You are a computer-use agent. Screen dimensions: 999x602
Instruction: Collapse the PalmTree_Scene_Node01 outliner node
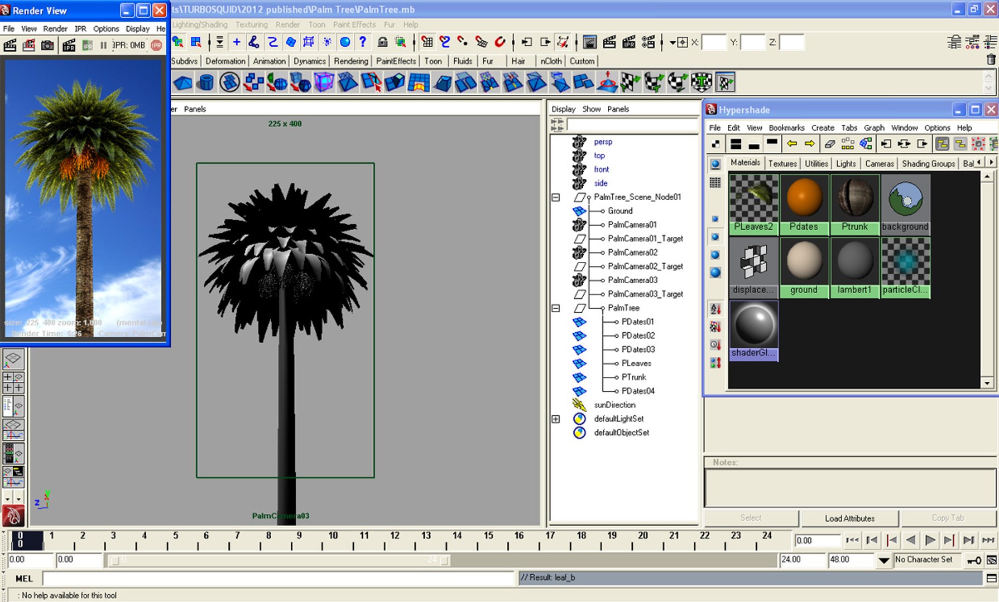pyautogui.click(x=556, y=197)
